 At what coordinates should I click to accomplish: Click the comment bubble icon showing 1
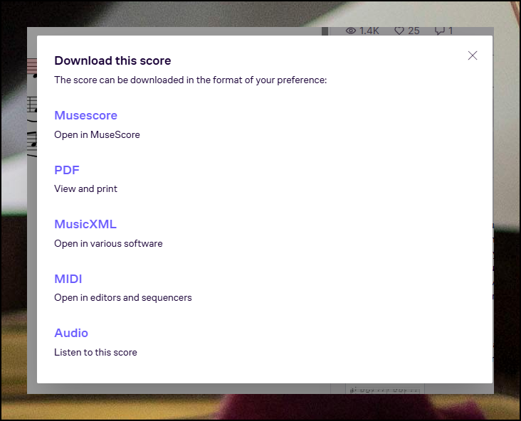440,31
